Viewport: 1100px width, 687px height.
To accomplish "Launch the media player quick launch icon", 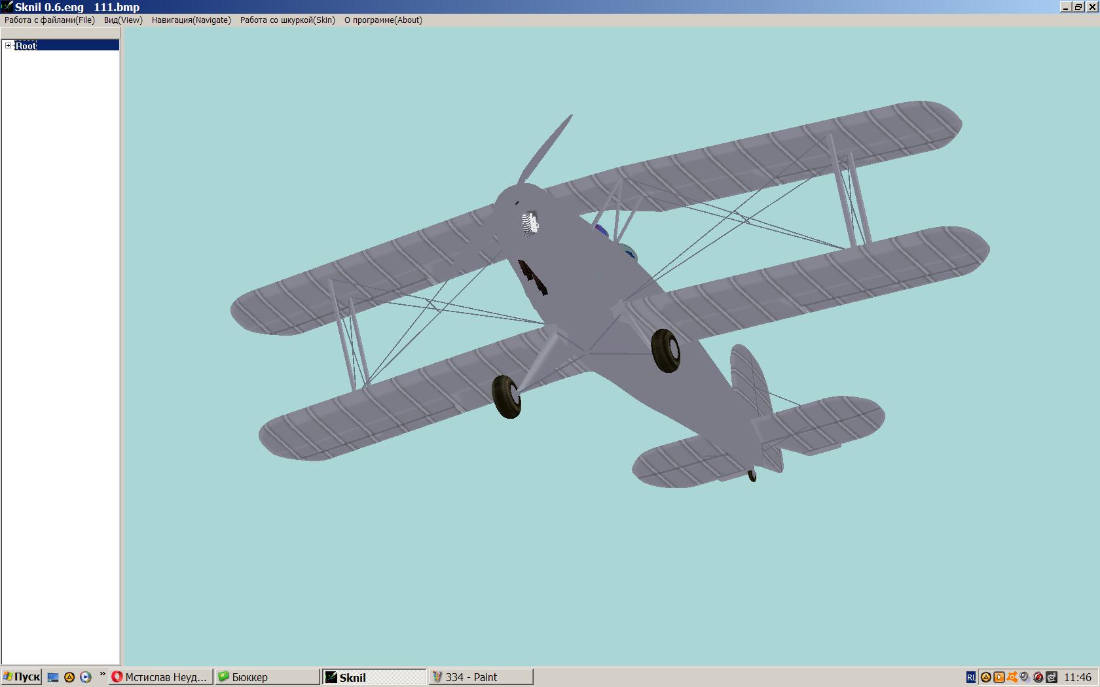I will [85, 677].
